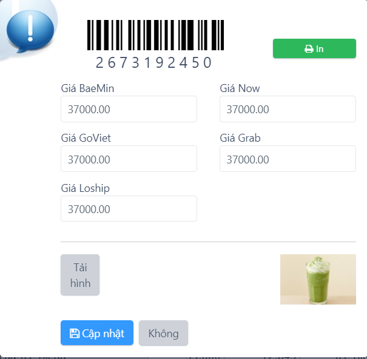The image size is (367, 359).
Task: Upload a picture with Tải hình button
Action: coord(80,275)
